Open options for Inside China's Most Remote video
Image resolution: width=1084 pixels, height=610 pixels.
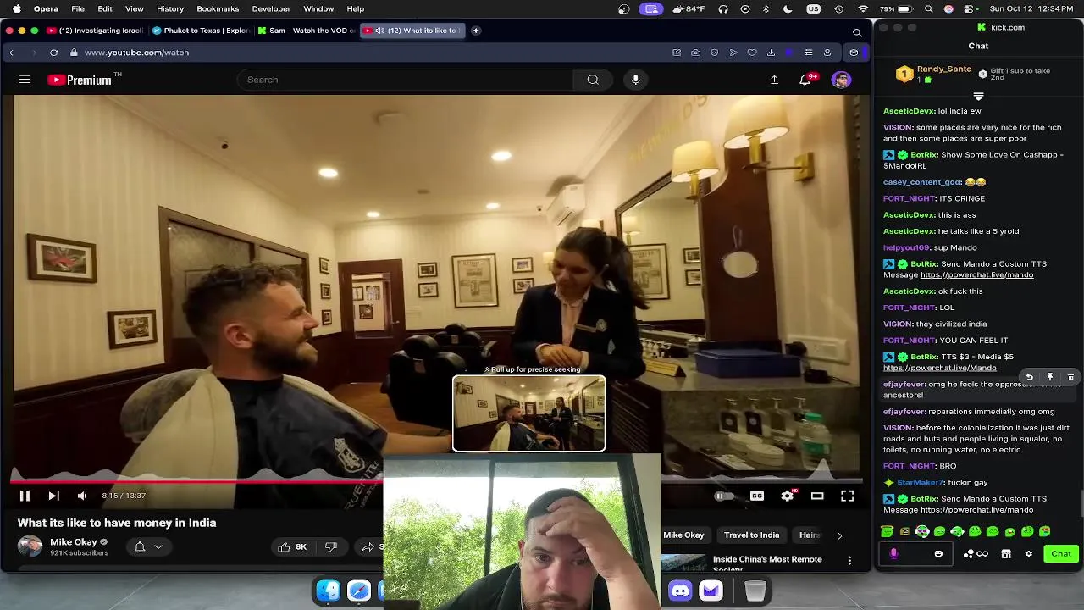849,560
